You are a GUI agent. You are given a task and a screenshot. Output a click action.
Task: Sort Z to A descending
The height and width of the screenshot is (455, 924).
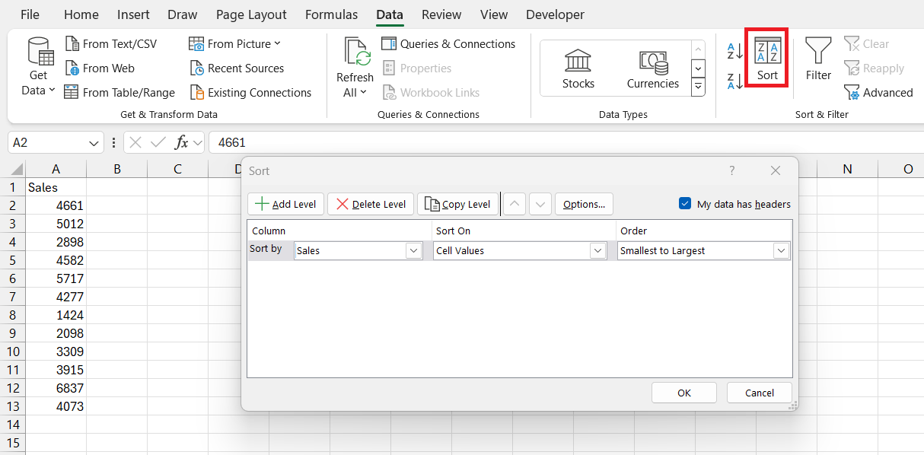point(735,81)
